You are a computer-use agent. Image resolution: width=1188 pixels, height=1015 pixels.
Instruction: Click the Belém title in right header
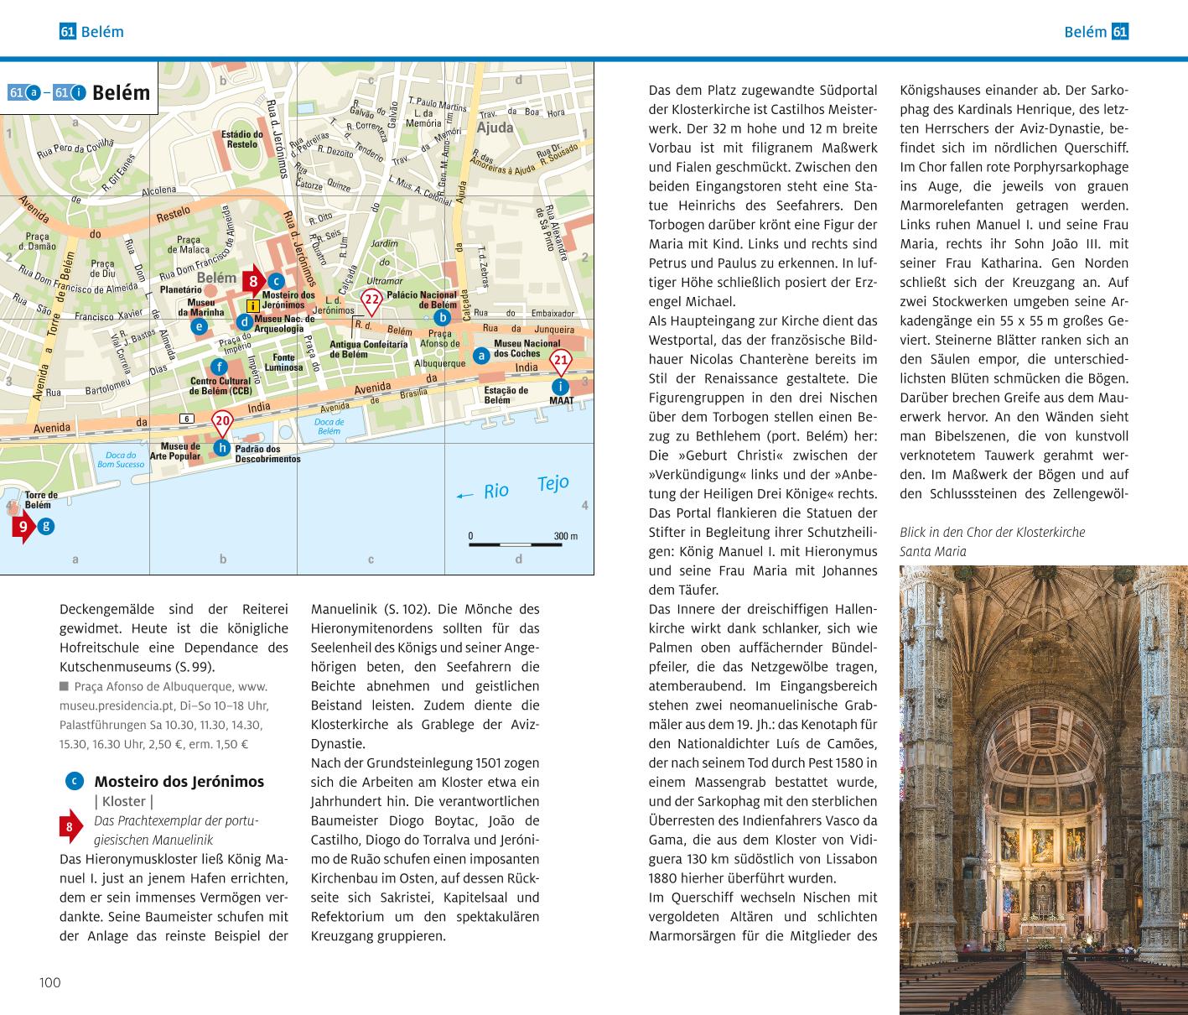1086,32
